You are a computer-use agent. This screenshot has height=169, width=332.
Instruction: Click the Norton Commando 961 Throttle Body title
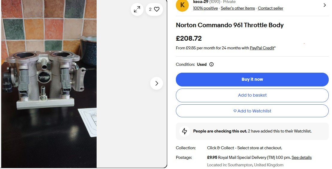[230, 25]
